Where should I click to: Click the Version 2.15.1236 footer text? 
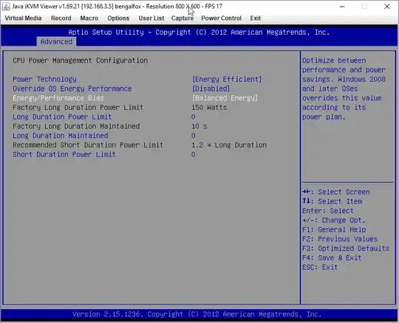[197, 314]
